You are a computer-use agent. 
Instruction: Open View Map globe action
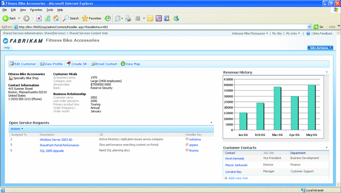[x=130, y=64]
